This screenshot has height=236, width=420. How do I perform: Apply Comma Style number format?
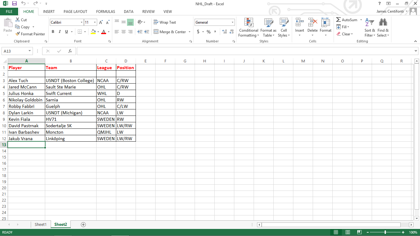(x=215, y=32)
